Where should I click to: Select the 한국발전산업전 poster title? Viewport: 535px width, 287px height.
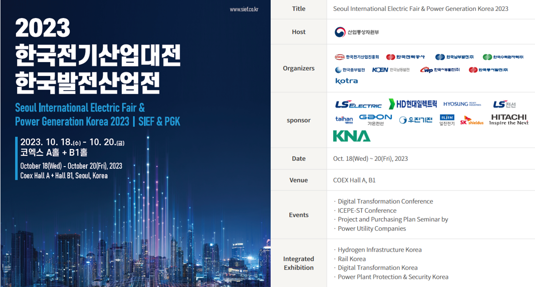(88, 82)
